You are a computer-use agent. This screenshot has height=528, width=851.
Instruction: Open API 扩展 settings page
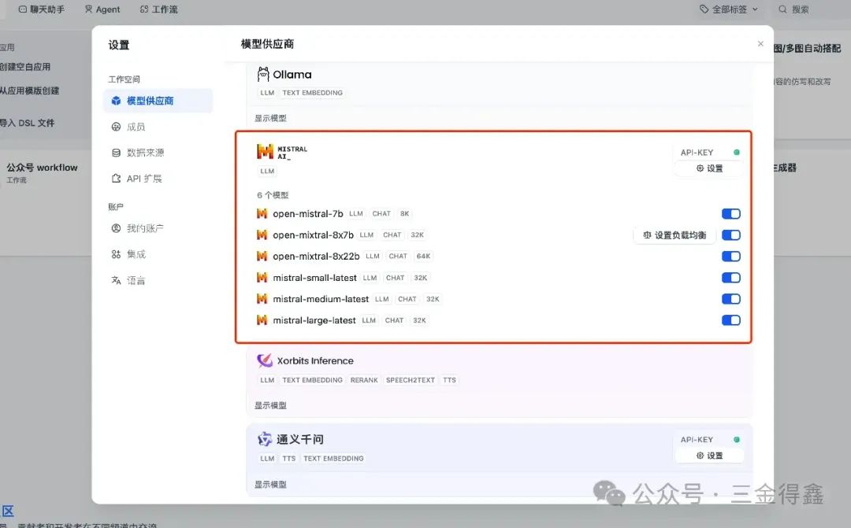(143, 179)
